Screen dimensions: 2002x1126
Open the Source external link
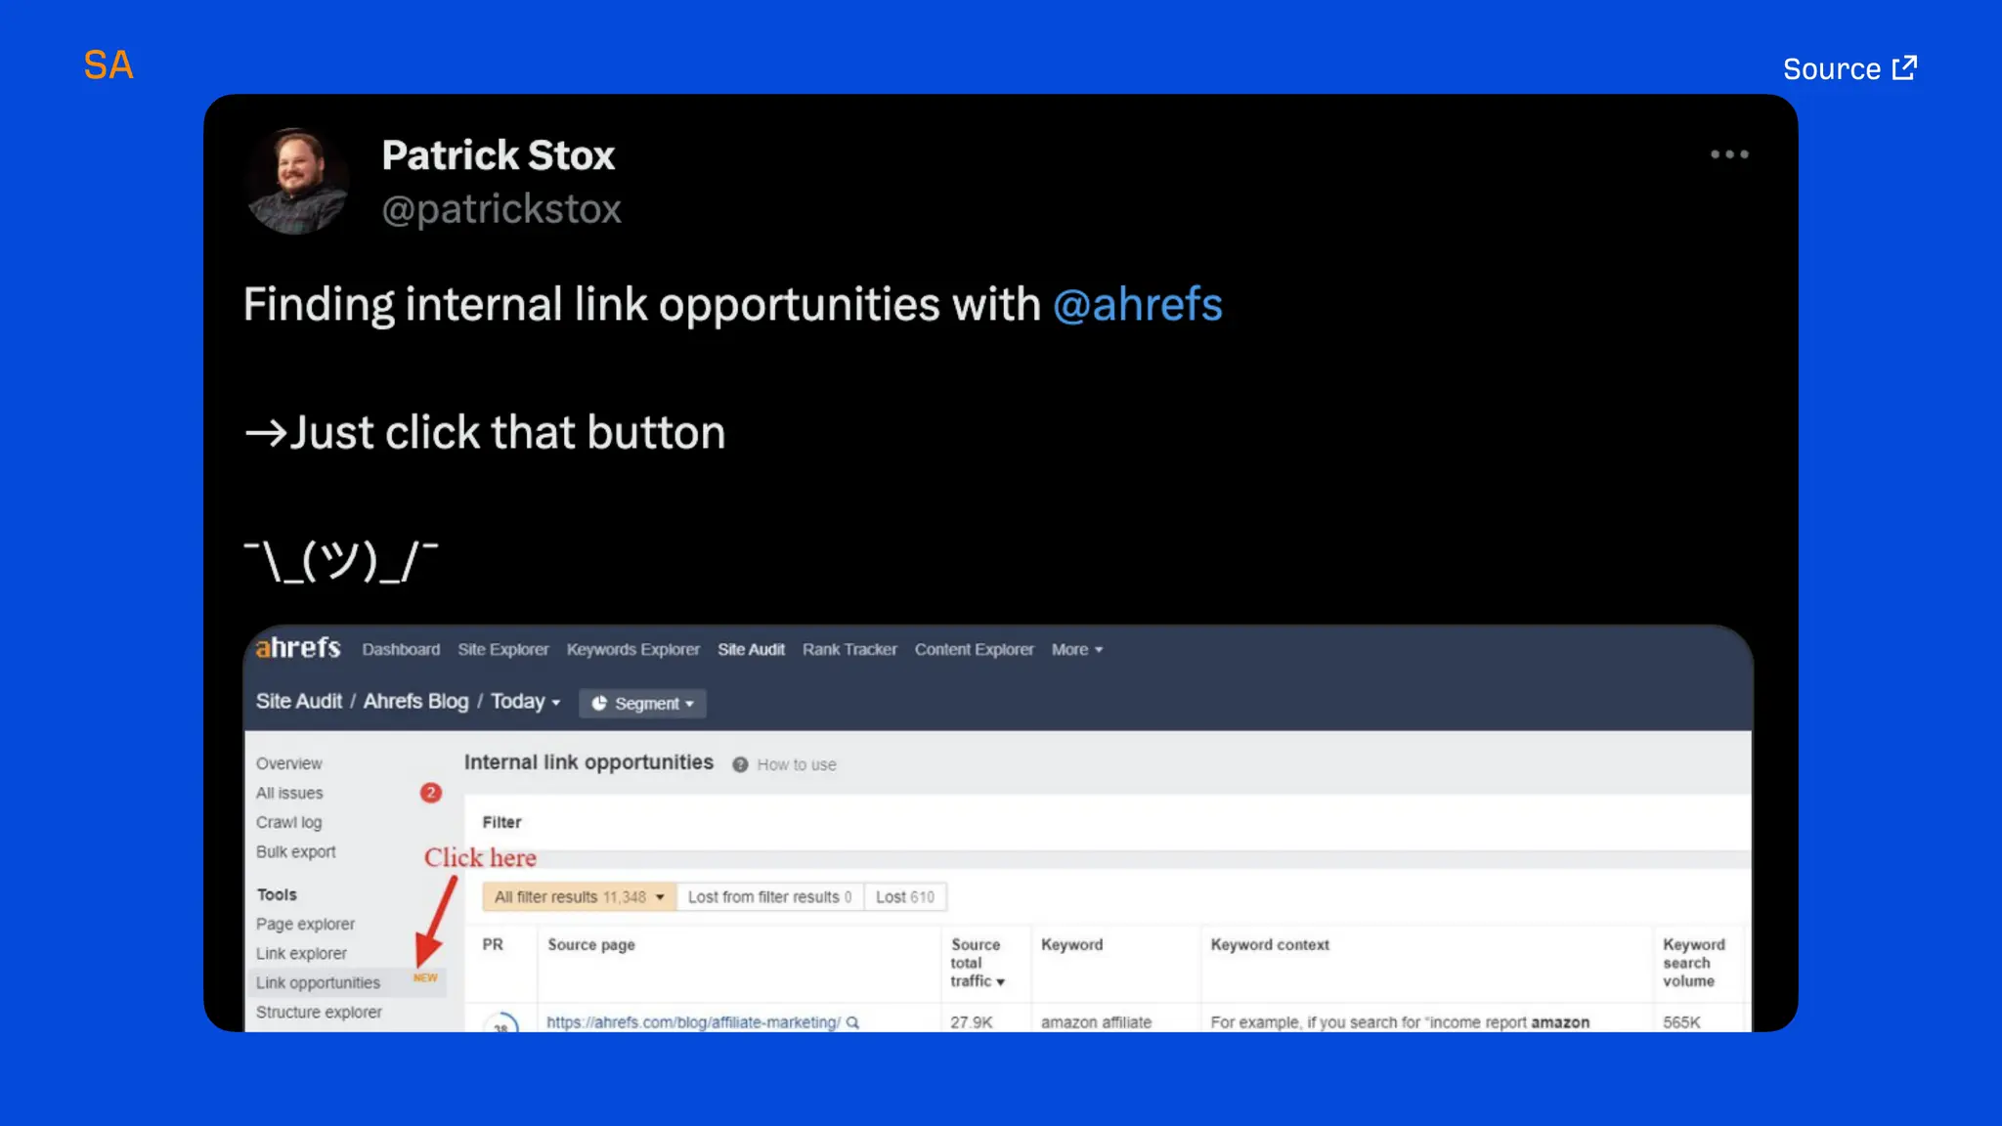[1850, 68]
